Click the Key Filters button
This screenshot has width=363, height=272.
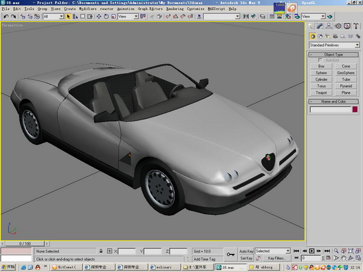(276, 258)
